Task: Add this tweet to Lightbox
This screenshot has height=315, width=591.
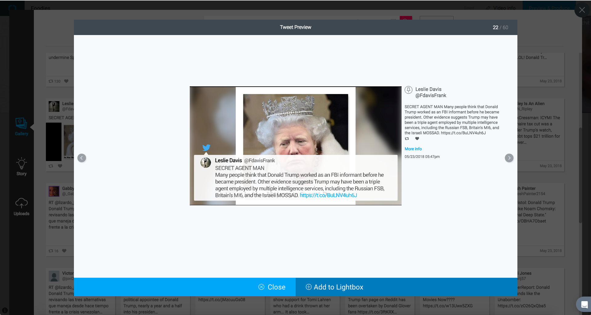Action: click(x=407, y=287)
